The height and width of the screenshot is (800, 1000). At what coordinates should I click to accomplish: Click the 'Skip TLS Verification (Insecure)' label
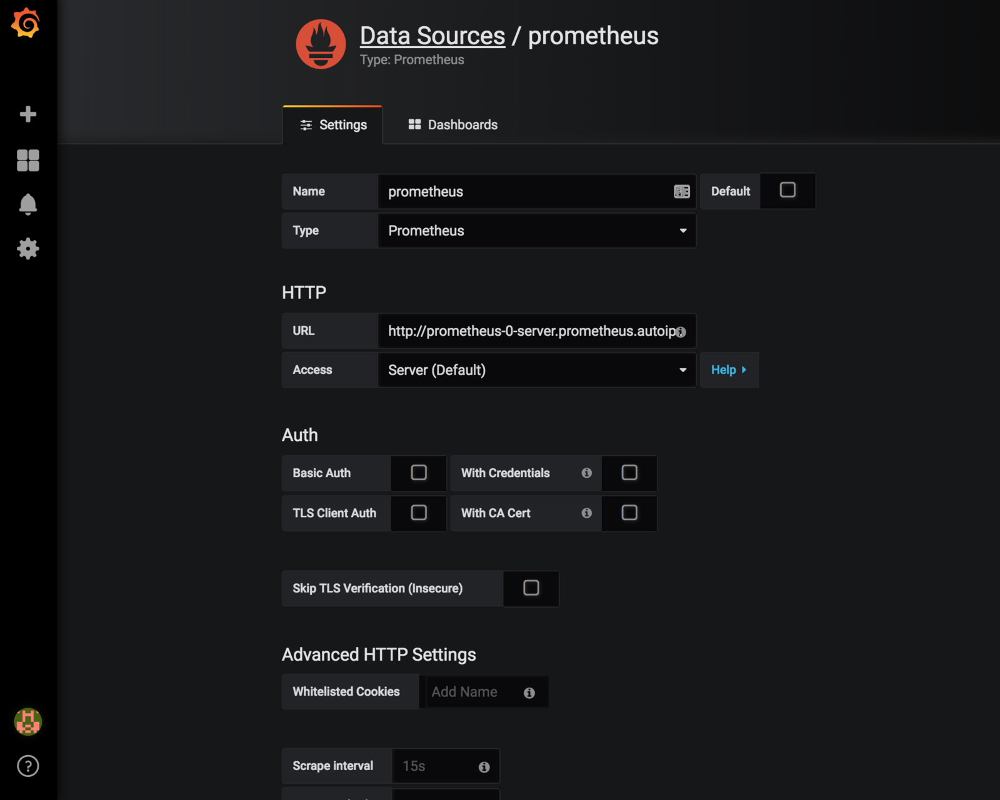pos(377,588)
